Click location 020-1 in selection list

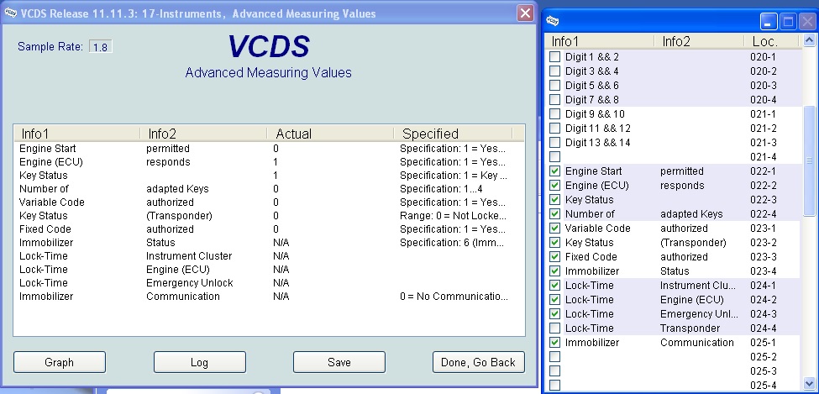coord(763,57)
